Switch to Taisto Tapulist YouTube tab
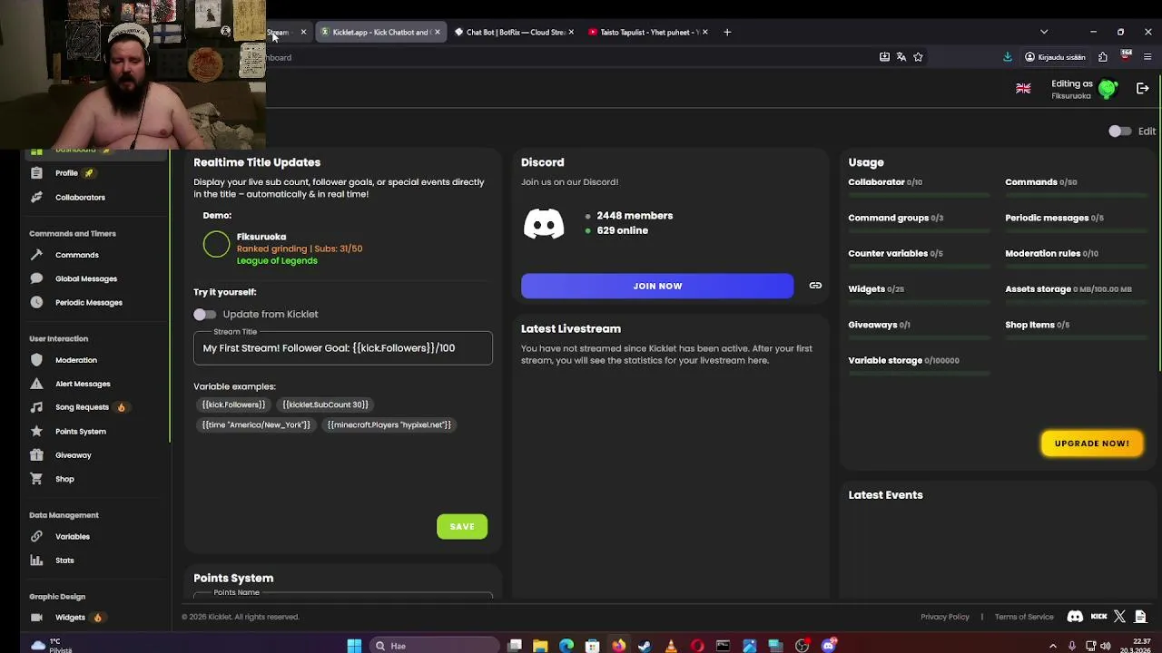Viewport: 1162px width, 653px height. pos(647,33)
